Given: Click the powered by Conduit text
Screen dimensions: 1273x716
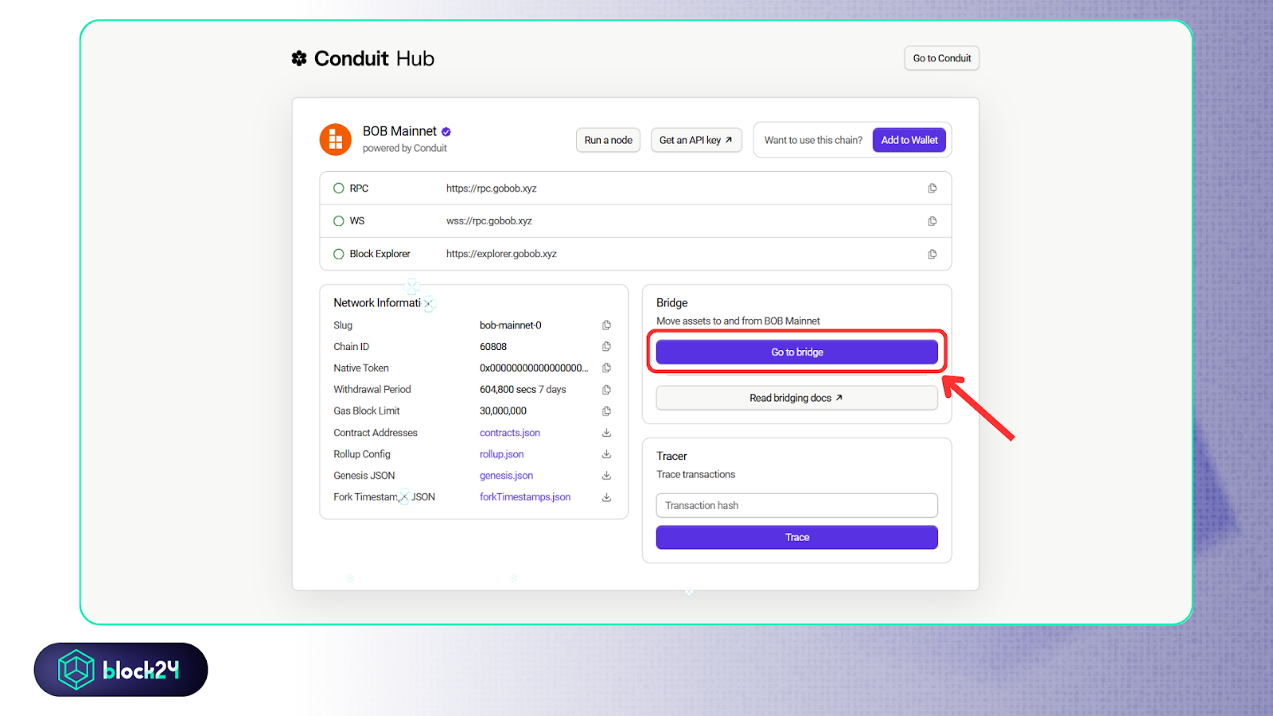Looking at the screenshot, I should 405,148.
